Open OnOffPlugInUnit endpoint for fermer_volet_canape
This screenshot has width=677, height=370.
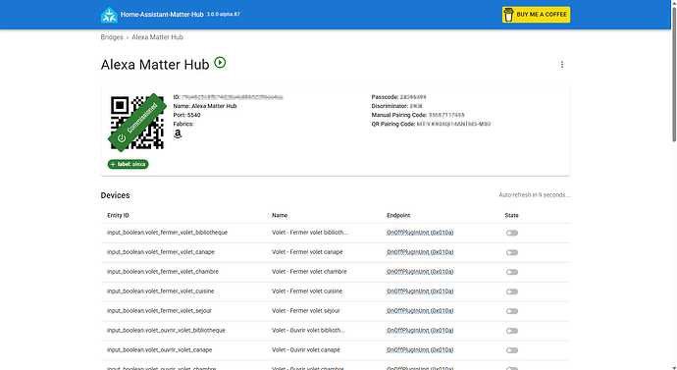pyautogui.click(x=420, y=252)
